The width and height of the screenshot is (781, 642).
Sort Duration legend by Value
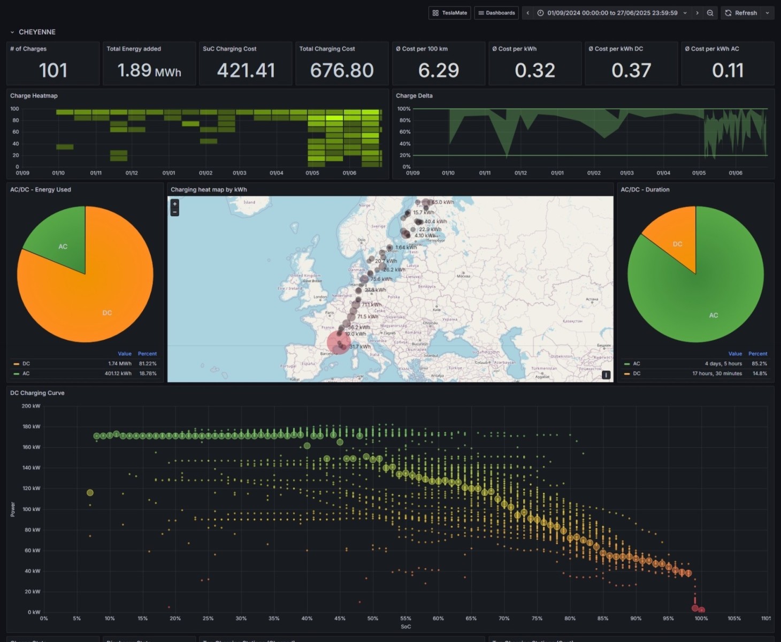(735, 354)
